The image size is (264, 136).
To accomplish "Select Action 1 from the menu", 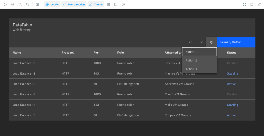I will 199,52.
